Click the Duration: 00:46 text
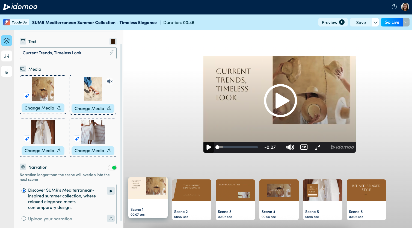The image size is (412, 228). (179, 22)
